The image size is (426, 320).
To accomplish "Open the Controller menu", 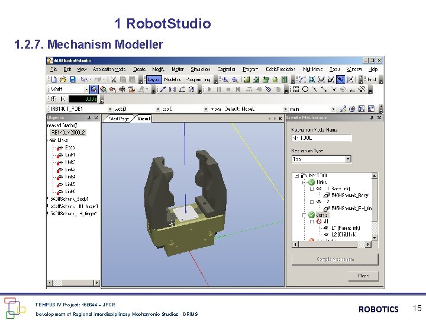I will (226, 69).
